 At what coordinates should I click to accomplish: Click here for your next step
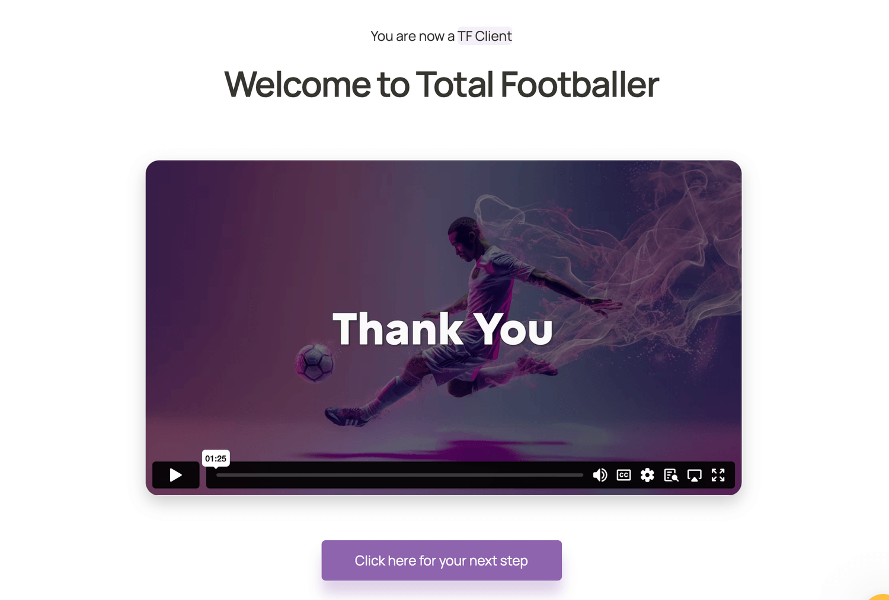click(x=442, y=560)
